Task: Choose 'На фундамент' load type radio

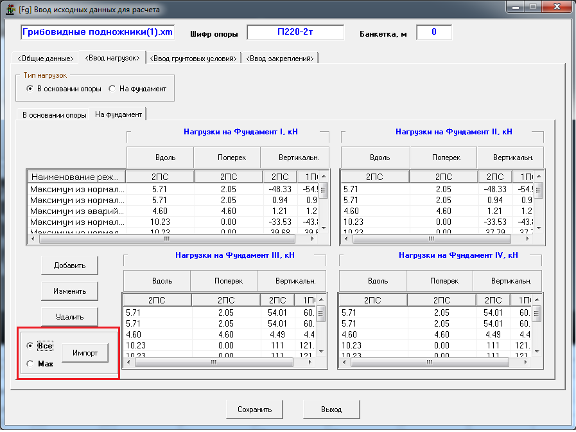Action: (112, 89)
